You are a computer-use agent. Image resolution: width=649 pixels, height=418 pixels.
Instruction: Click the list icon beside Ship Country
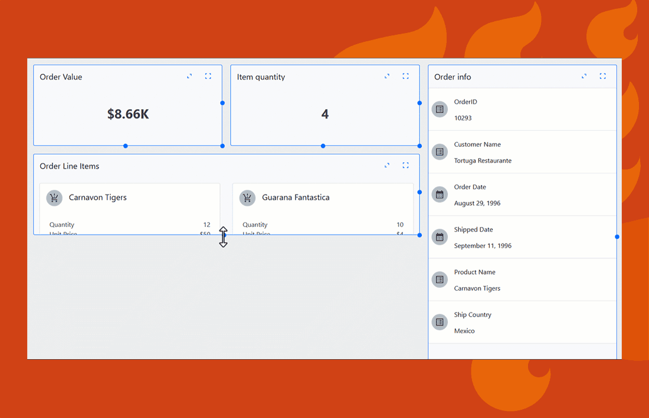pyautogui.click(x=439, y=322)
